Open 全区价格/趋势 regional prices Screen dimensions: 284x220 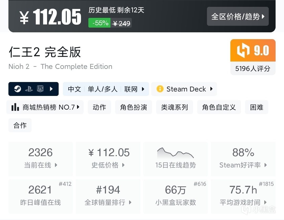click(238, 17)
